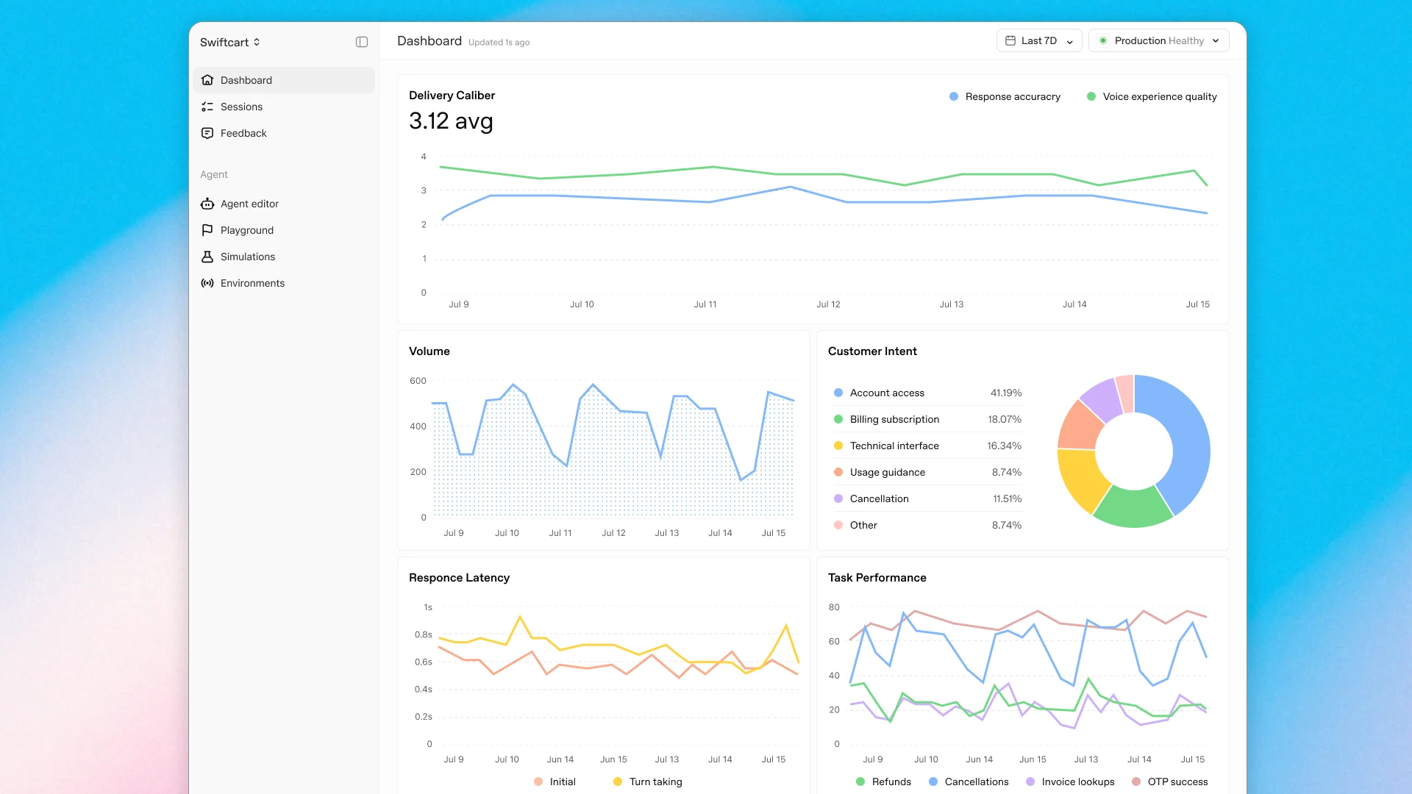This screenshot has height=794, width=1412.
Task: Click the Simulations flask icon
Action: pos(207,257)
